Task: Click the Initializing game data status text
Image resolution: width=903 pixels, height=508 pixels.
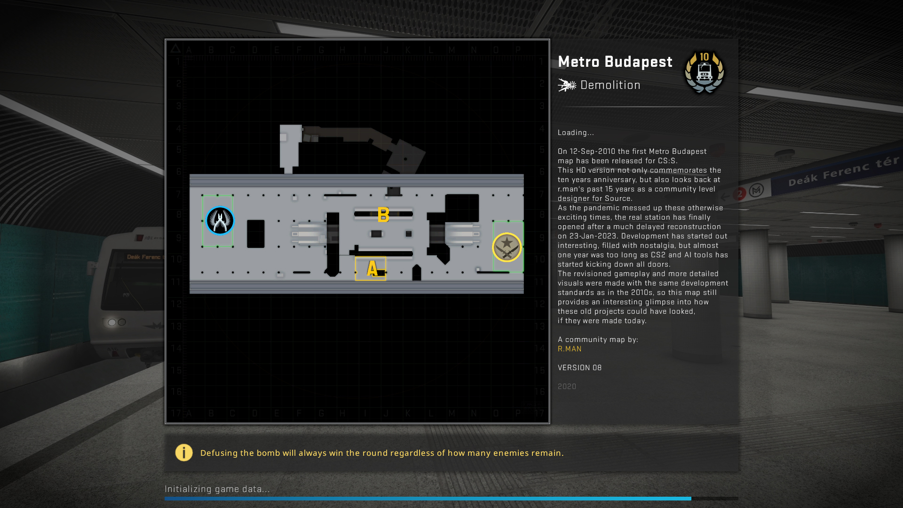Action: pos(217,489)
